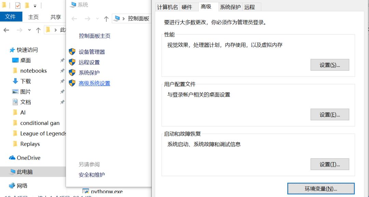Switch to the 硬件 tab
The height and width of the screenshot is (197, 369).
(x=187, y=7)
